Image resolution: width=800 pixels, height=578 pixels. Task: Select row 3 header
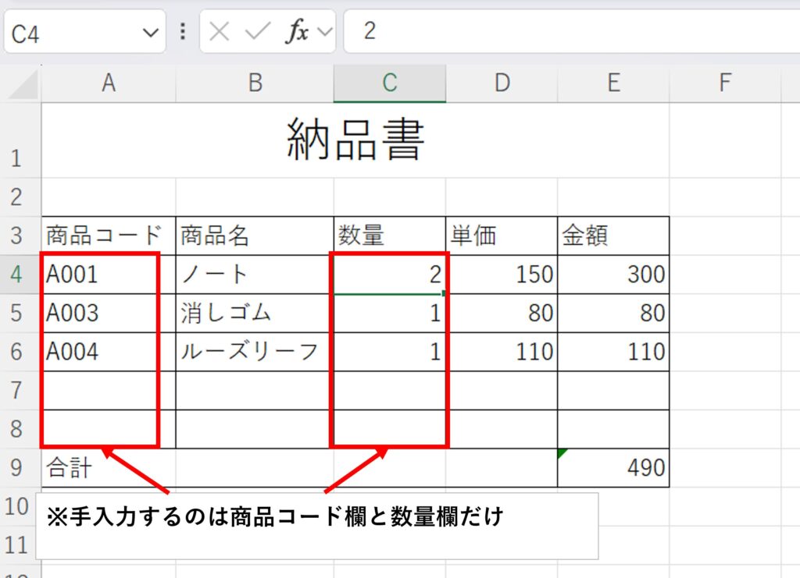coord(20,236)
